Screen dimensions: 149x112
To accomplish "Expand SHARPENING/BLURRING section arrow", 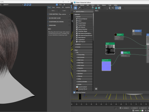I will [48, 22].
